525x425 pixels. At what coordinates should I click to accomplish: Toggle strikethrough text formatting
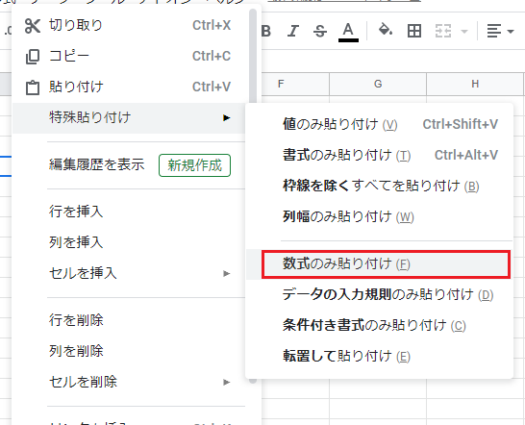(x=320, y=32)
